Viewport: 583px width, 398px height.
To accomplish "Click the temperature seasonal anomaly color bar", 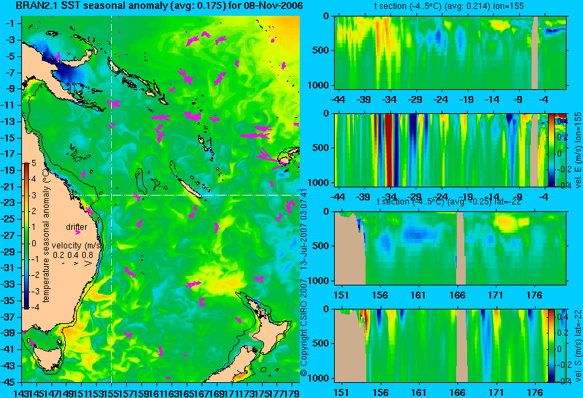I will [27, 236].
